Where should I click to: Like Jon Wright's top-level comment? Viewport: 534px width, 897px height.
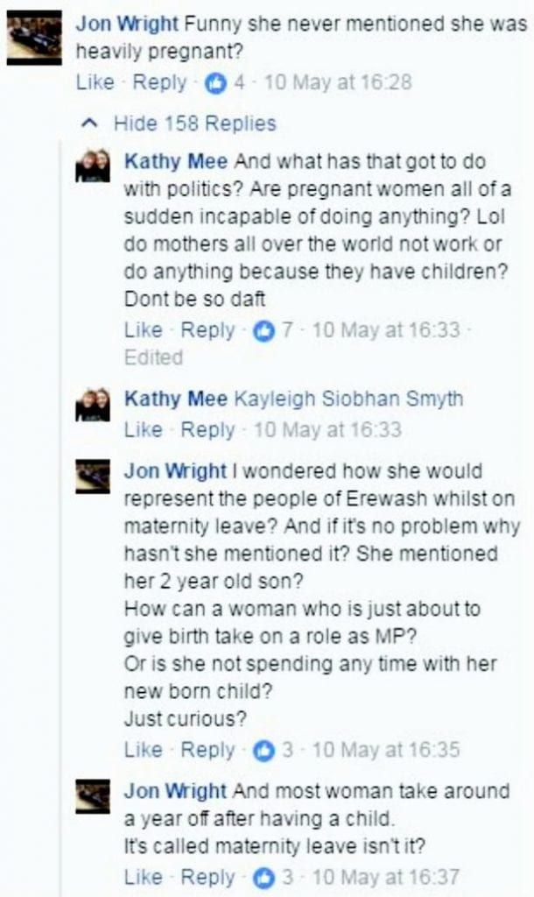(95, 82)
